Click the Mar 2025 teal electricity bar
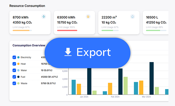 tap(136, 88)
